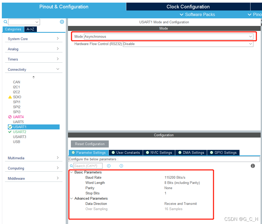The width and height of the screenshot is (262, 224).
Task: Click Over Sampling value 16 Samples
Action: point(173,209)
